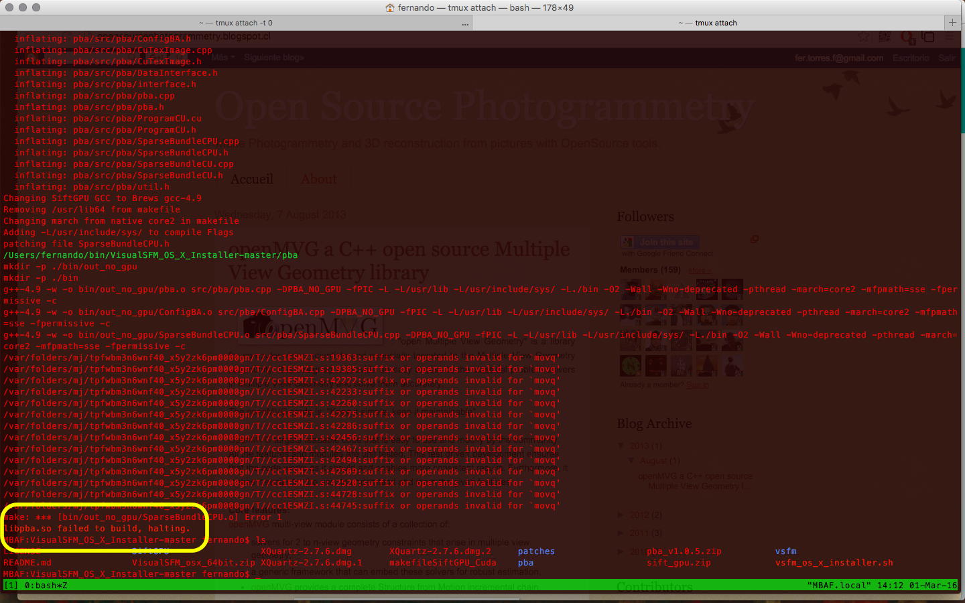
Task: Click 'inflating: pba/src/pba/DataInterface.h' line
Action: [115, 73]
